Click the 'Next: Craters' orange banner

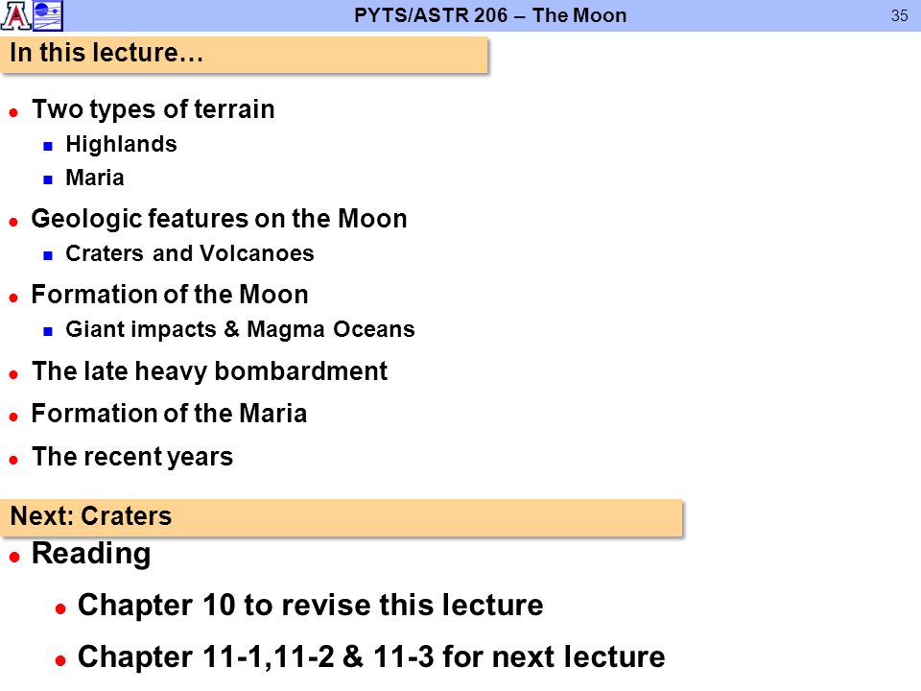point(342,517)
